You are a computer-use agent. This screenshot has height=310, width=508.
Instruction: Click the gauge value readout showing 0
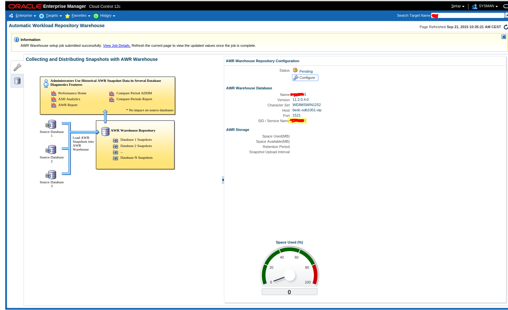point(289,292)
